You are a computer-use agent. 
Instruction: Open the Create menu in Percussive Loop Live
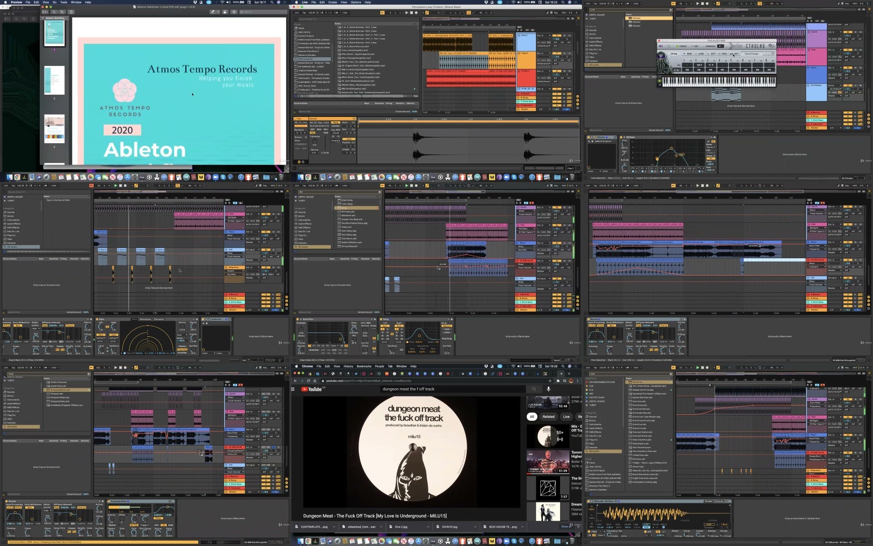[333, 2]
